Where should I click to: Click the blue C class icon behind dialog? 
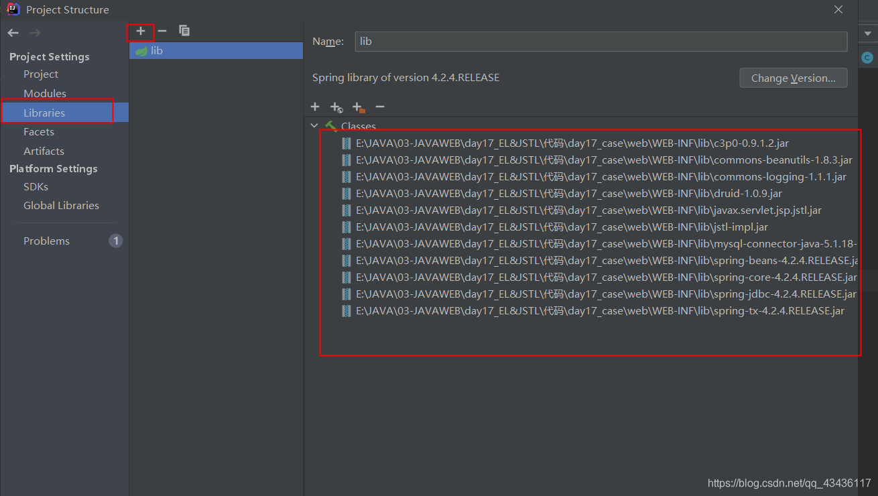pos(867,58)
